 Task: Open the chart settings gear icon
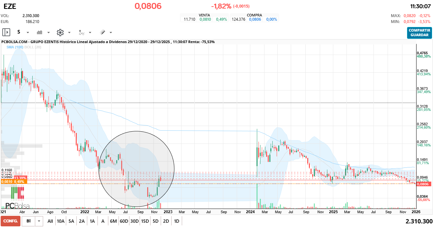[60, 32]
